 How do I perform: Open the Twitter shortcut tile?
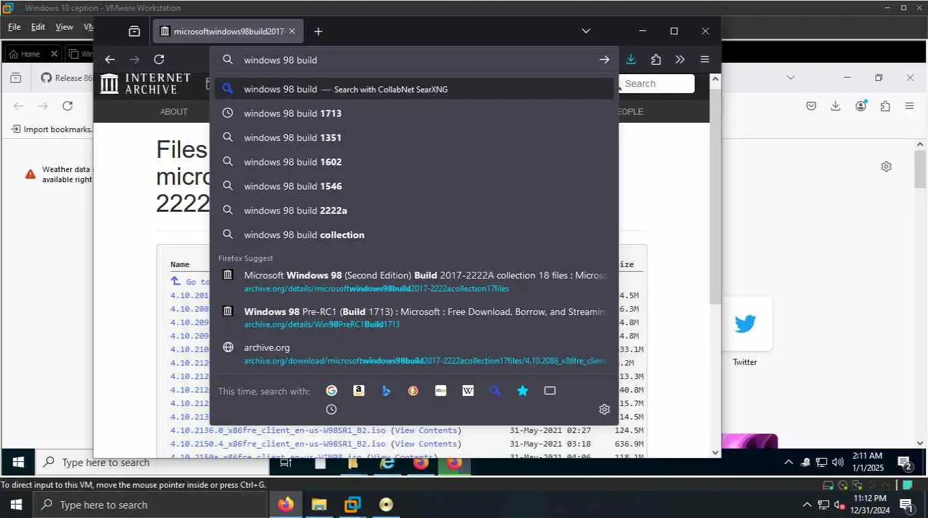pyautogui.click(x=745, y=324)
